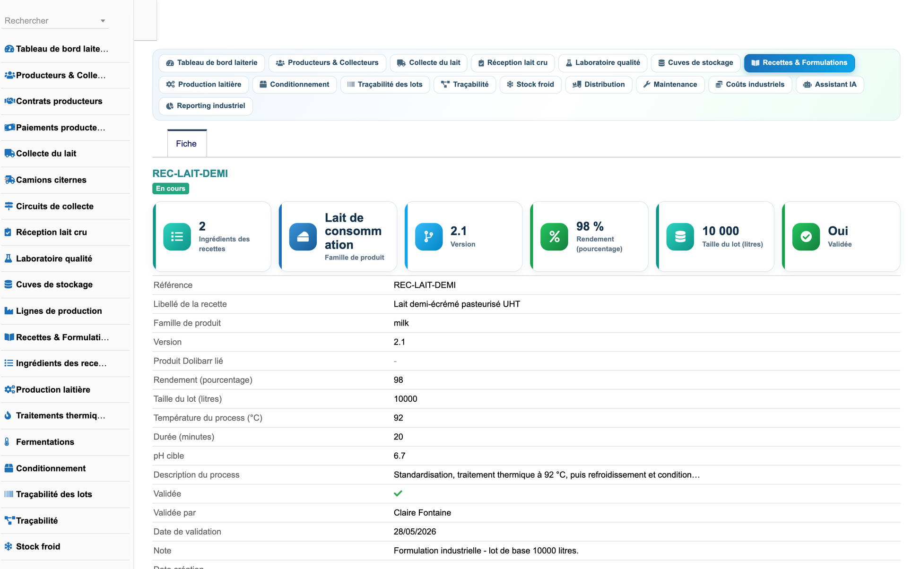Click the Tableau de bord laiterie sidebar icon
Screen dimensions: 920x569
coord(9,49)
